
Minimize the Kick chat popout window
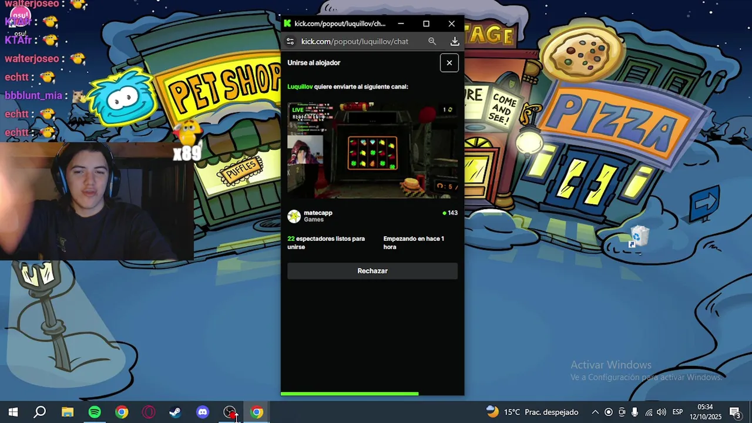tap(401, 23)
